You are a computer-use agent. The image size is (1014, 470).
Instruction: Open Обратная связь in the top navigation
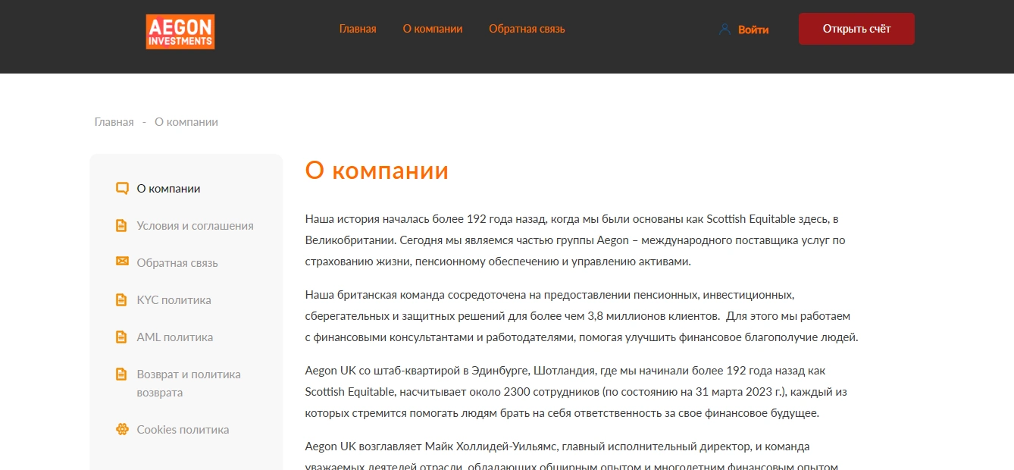tap(527, 29)
